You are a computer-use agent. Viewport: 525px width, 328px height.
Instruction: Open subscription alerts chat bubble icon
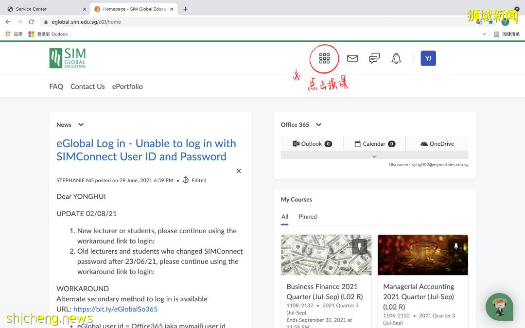[x=374, y=59]
